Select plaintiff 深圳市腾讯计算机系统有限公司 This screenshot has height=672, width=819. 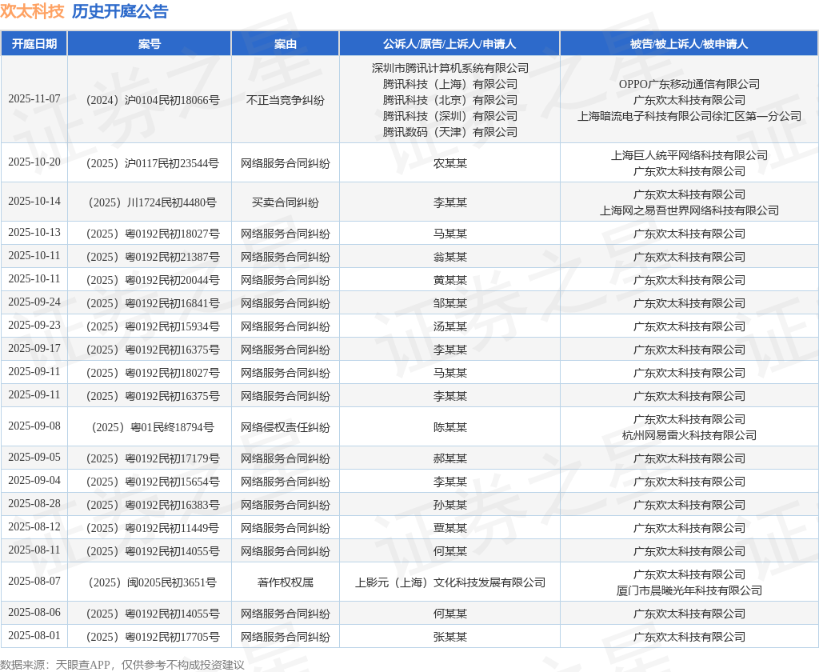pos(449,68)
